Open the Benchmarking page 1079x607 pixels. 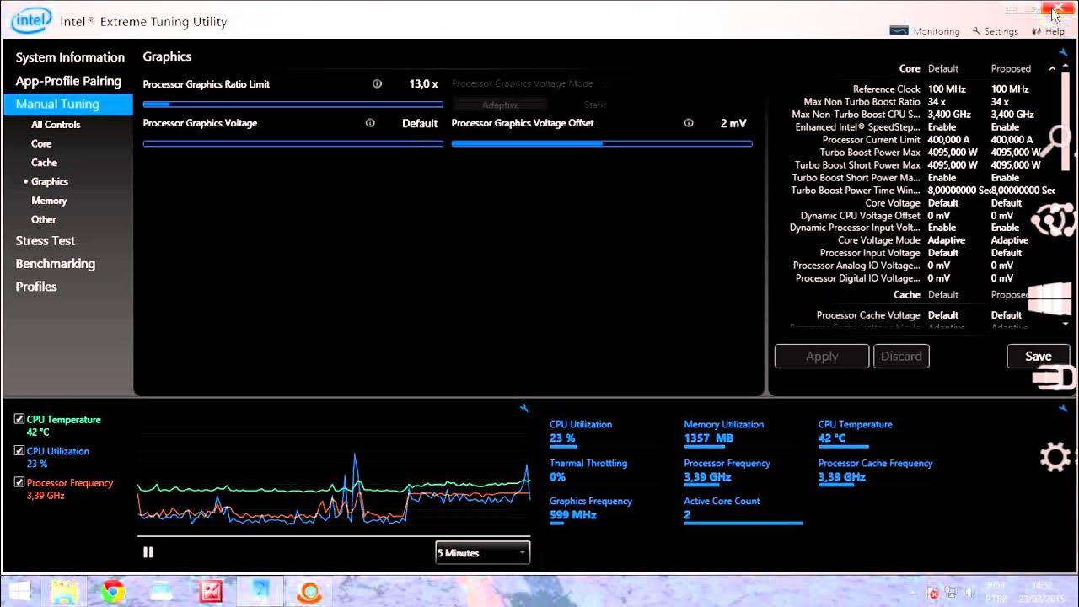coord(56,264)
